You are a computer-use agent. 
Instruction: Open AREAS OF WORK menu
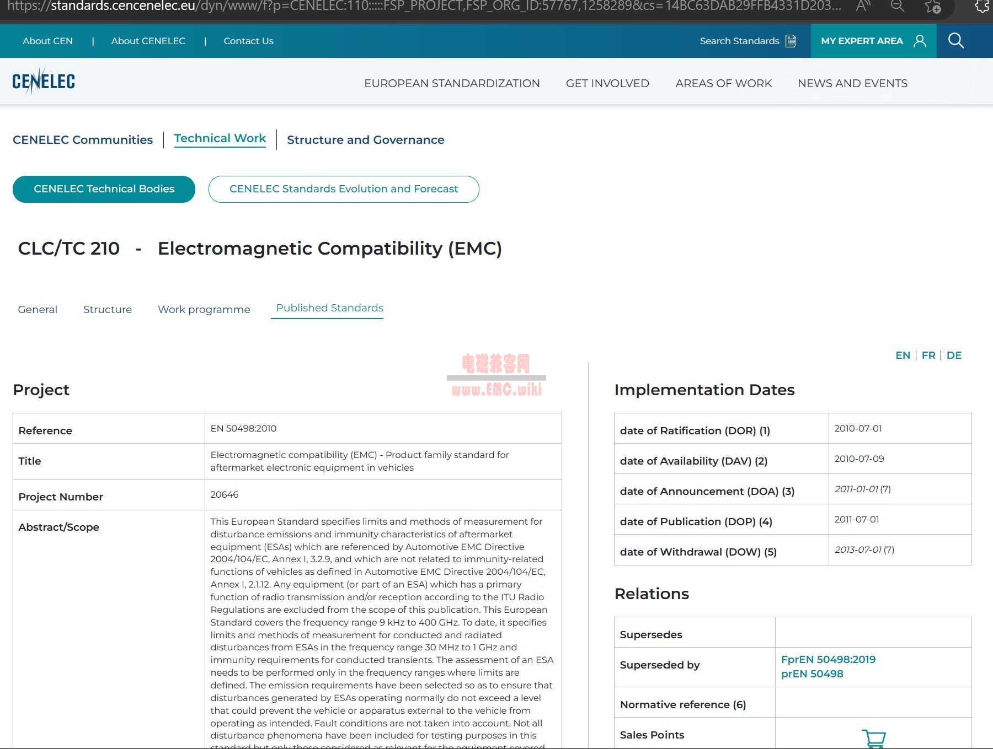pyautogui.click(x=723, y=83)
